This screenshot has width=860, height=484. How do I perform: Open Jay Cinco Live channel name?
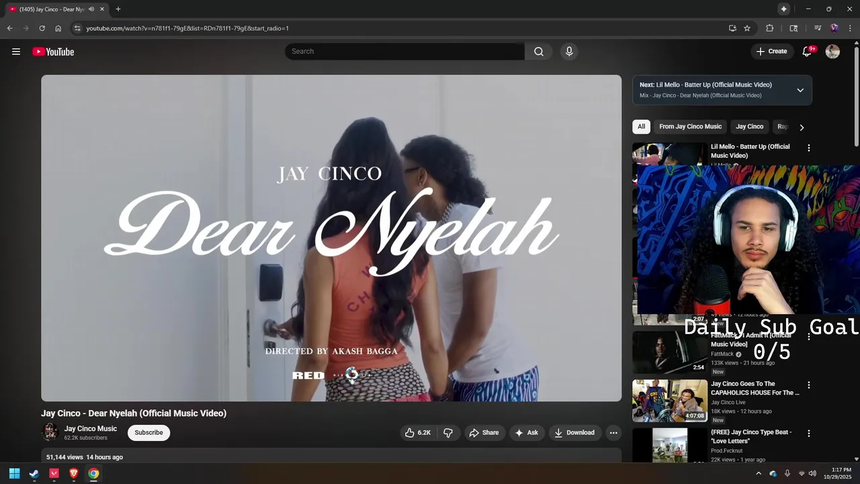point(728,403)
